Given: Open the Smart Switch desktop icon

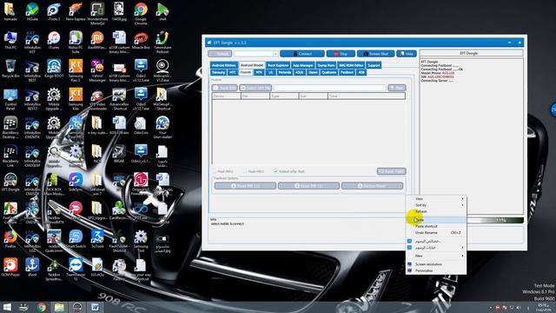Looking at the screenshot, I should pos(76,239).
